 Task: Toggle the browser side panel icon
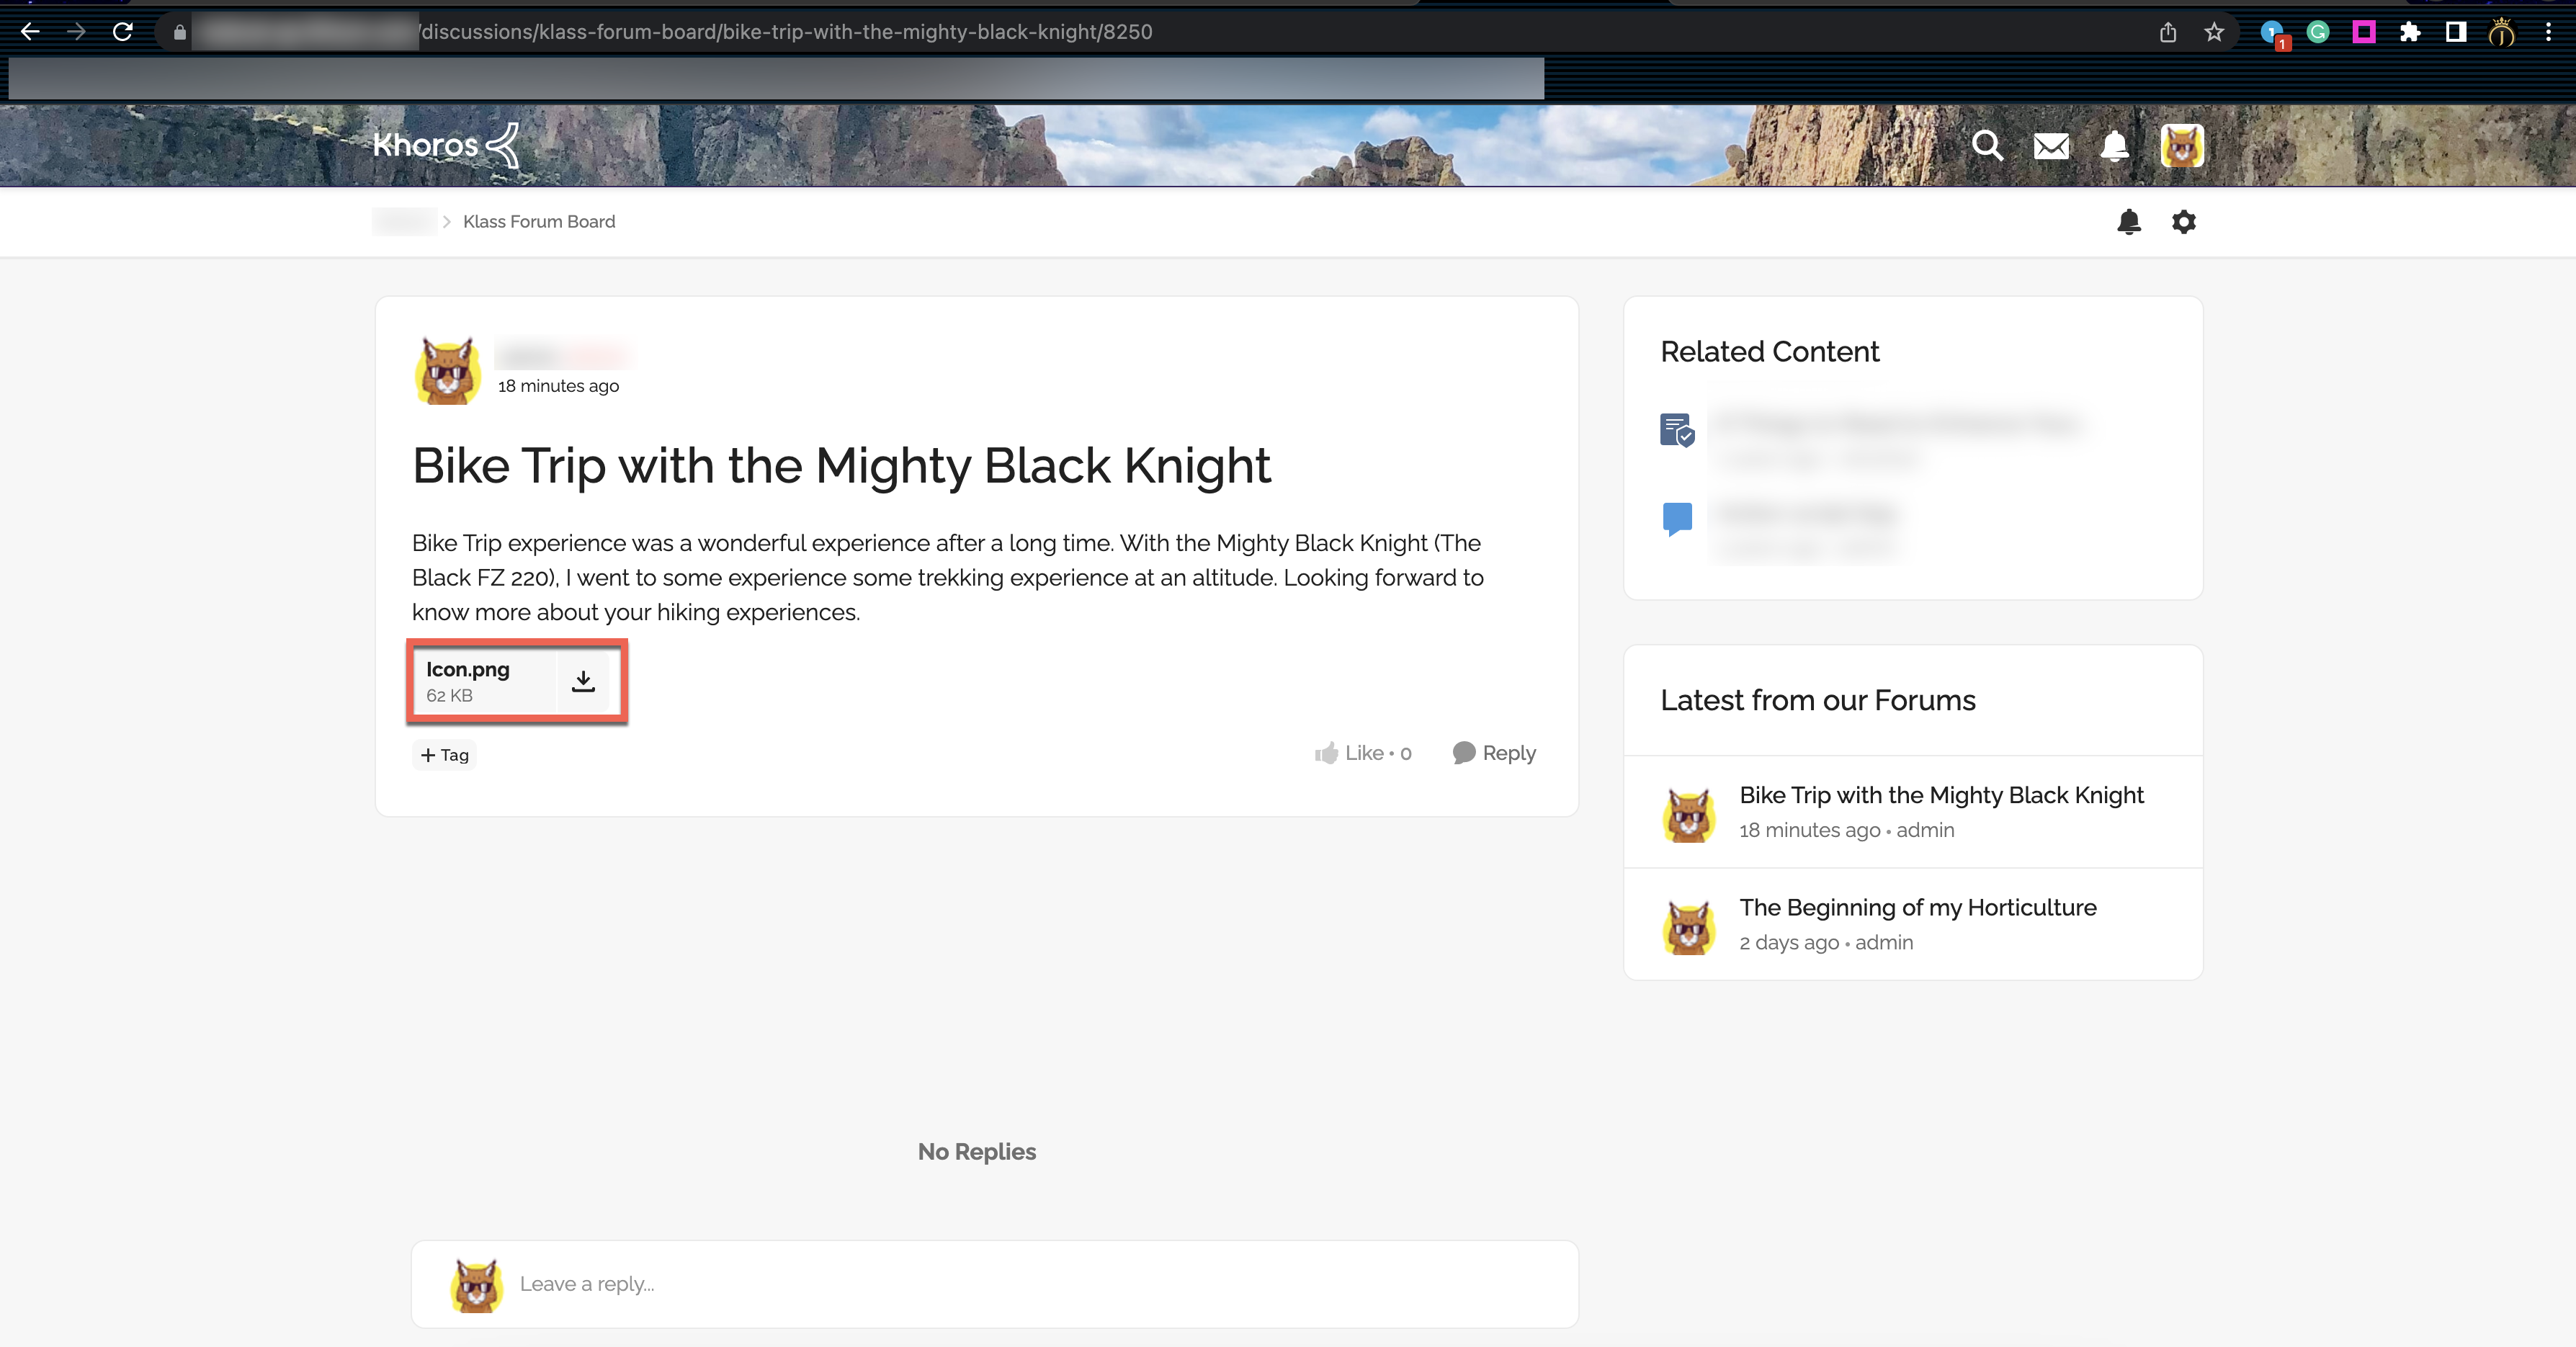pyautogui.click(x=2455, y=32)
